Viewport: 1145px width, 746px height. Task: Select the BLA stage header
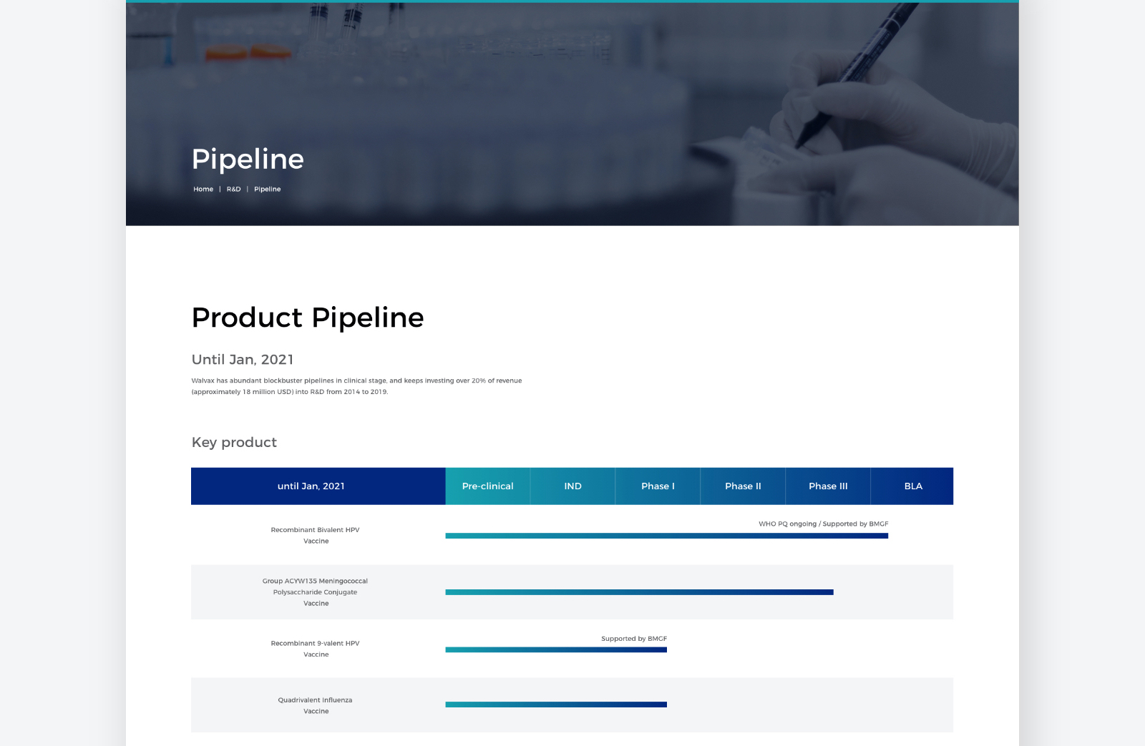pyautogui.click(x=913, y=486)
